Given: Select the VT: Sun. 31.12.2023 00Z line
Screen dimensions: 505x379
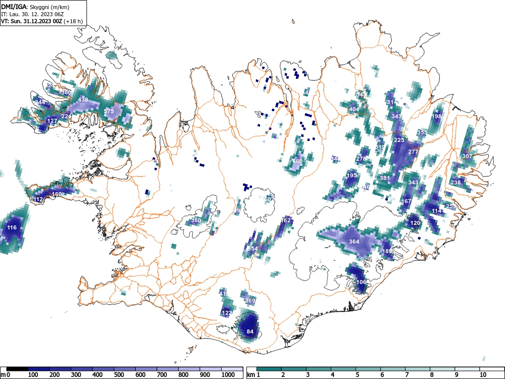Looking at the screenshot, I should (x=42, y=21).
